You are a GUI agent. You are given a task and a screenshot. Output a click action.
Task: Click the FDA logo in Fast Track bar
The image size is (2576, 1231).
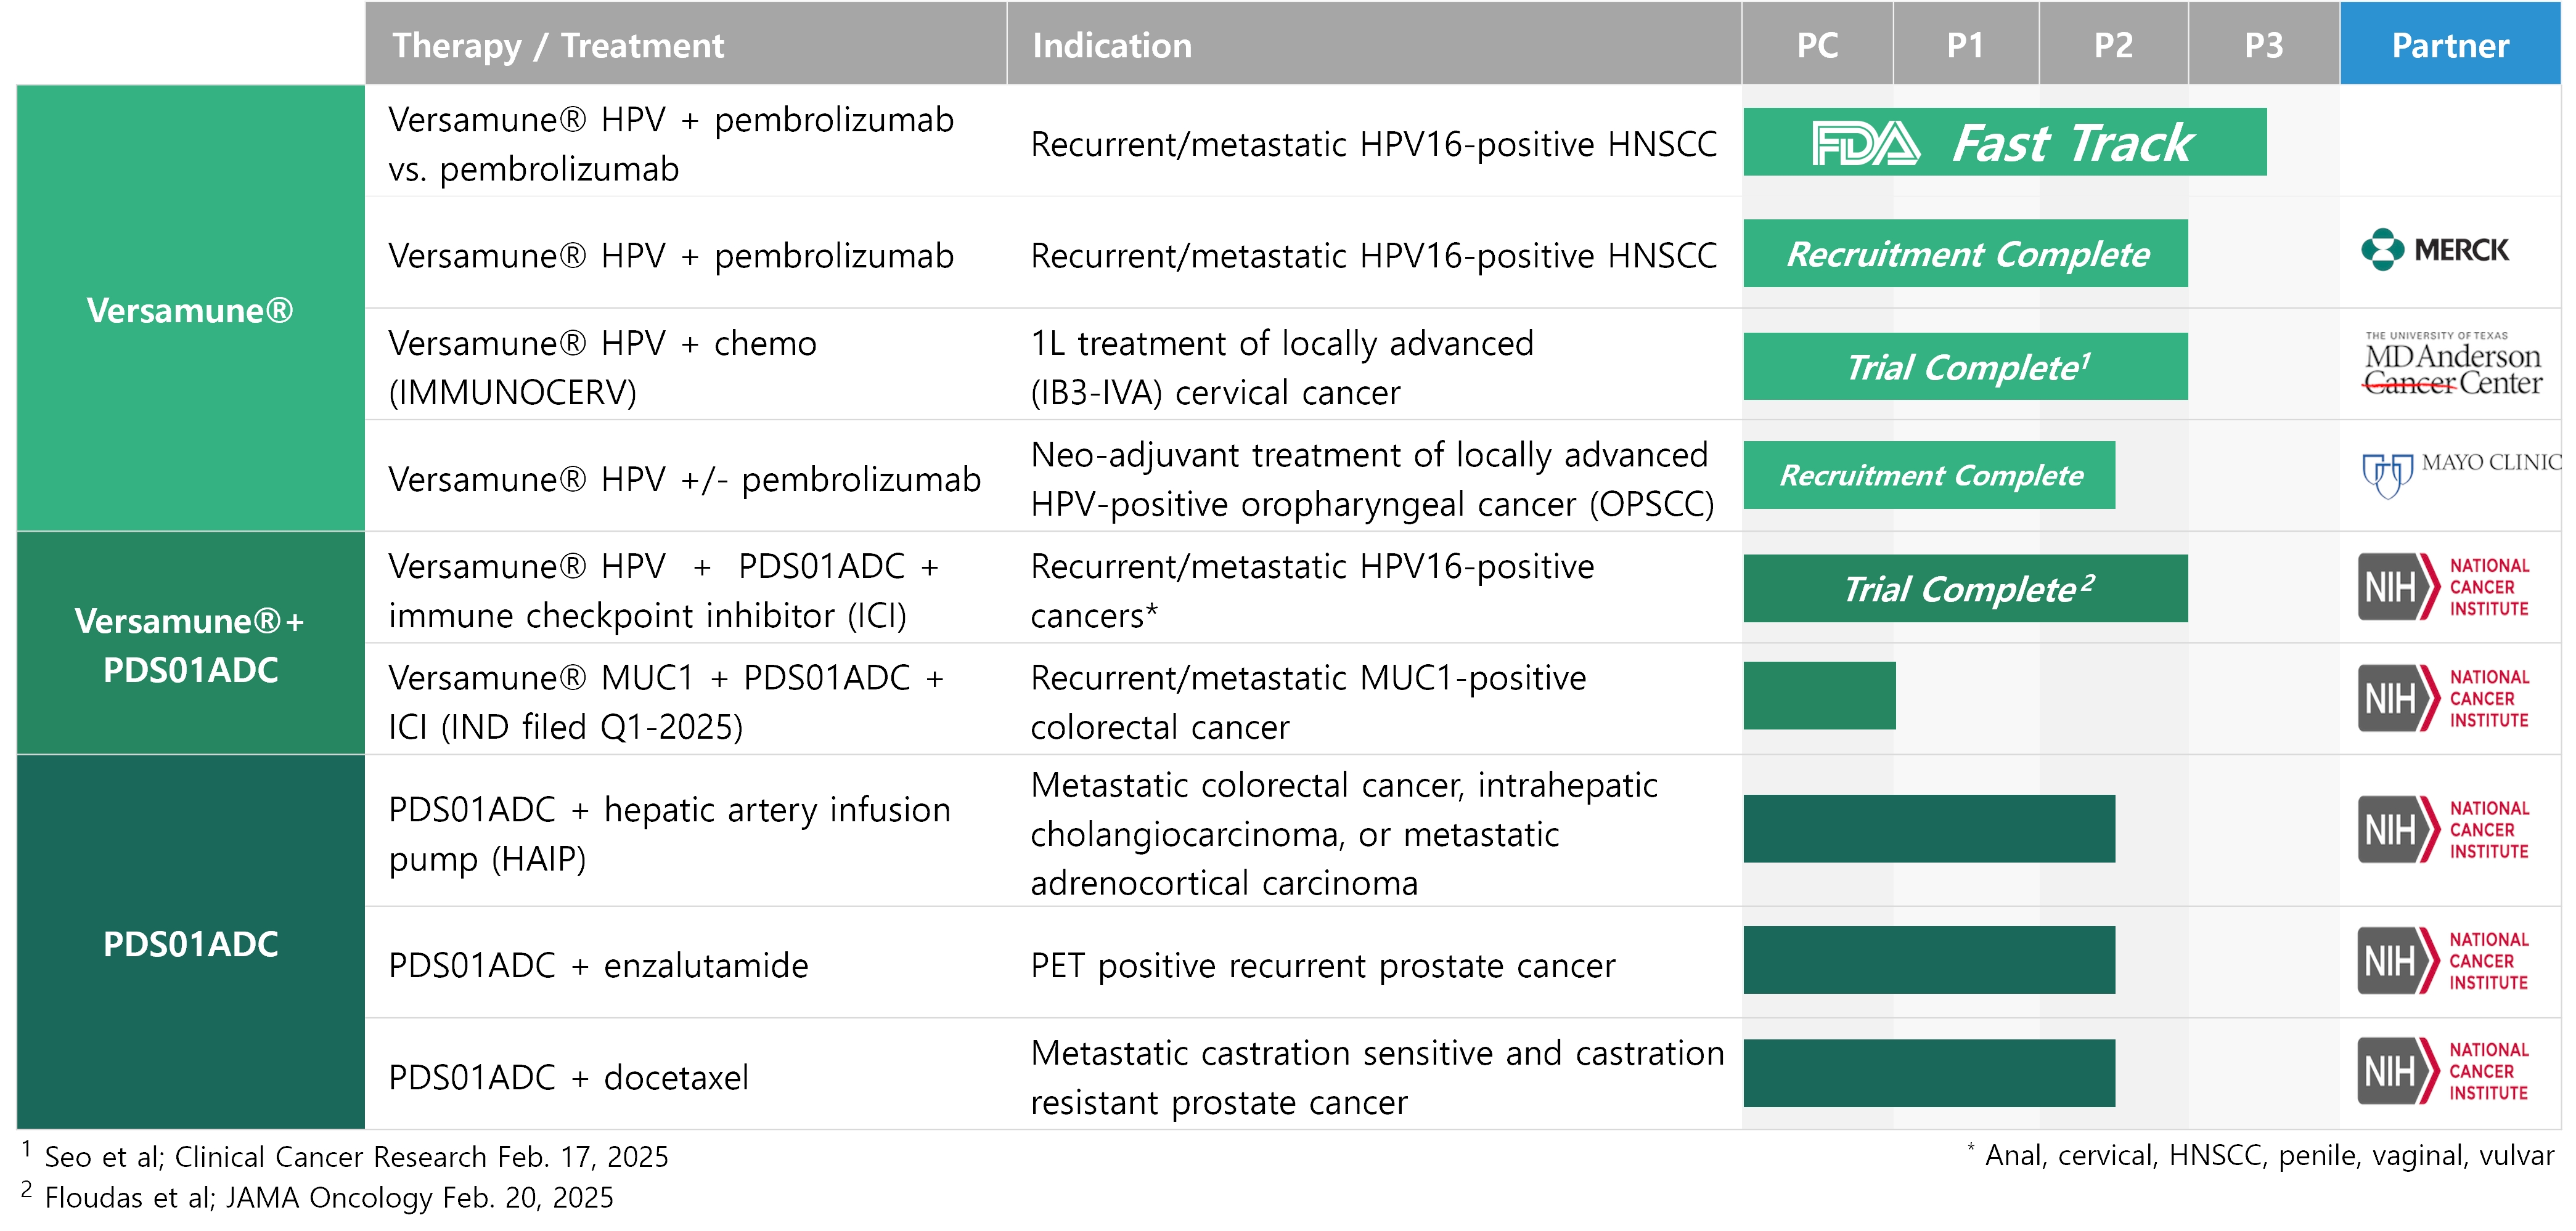click(1866, 143)
